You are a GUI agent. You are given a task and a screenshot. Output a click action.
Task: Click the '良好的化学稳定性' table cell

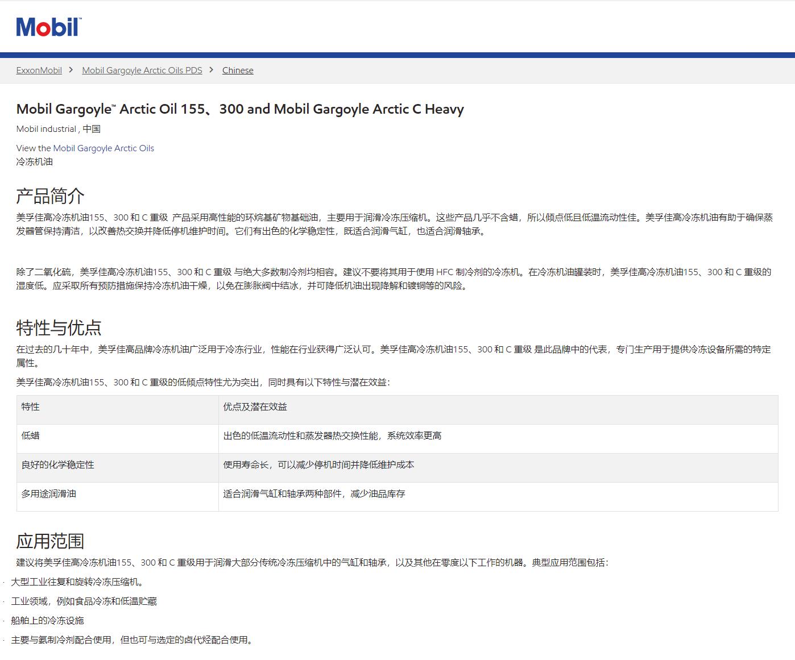click(x=118, y=468)
